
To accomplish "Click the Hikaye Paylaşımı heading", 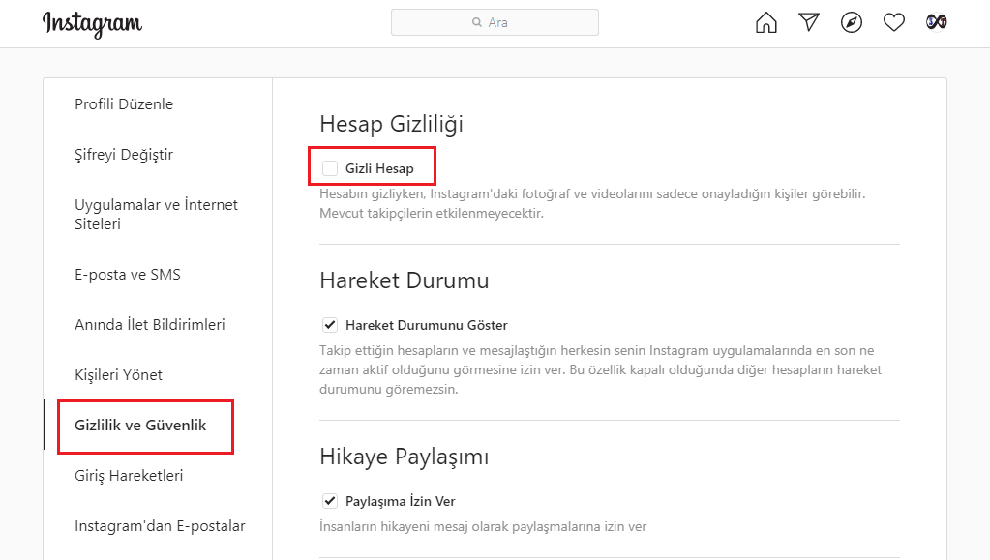I will pos(405,457).
